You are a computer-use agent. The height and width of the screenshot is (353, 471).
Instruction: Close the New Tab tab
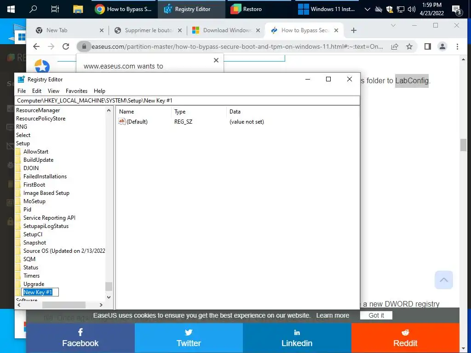[x=102, y=30]
